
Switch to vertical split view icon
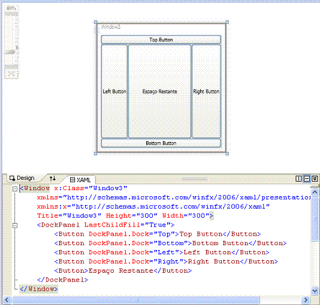tap(298, 179)
